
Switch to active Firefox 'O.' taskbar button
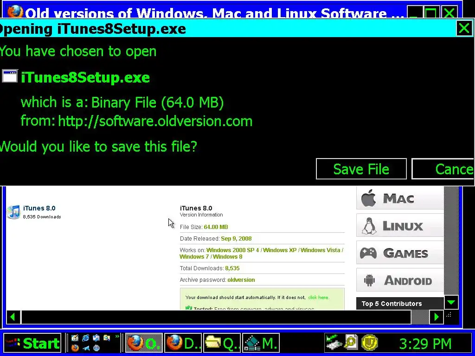144,343
